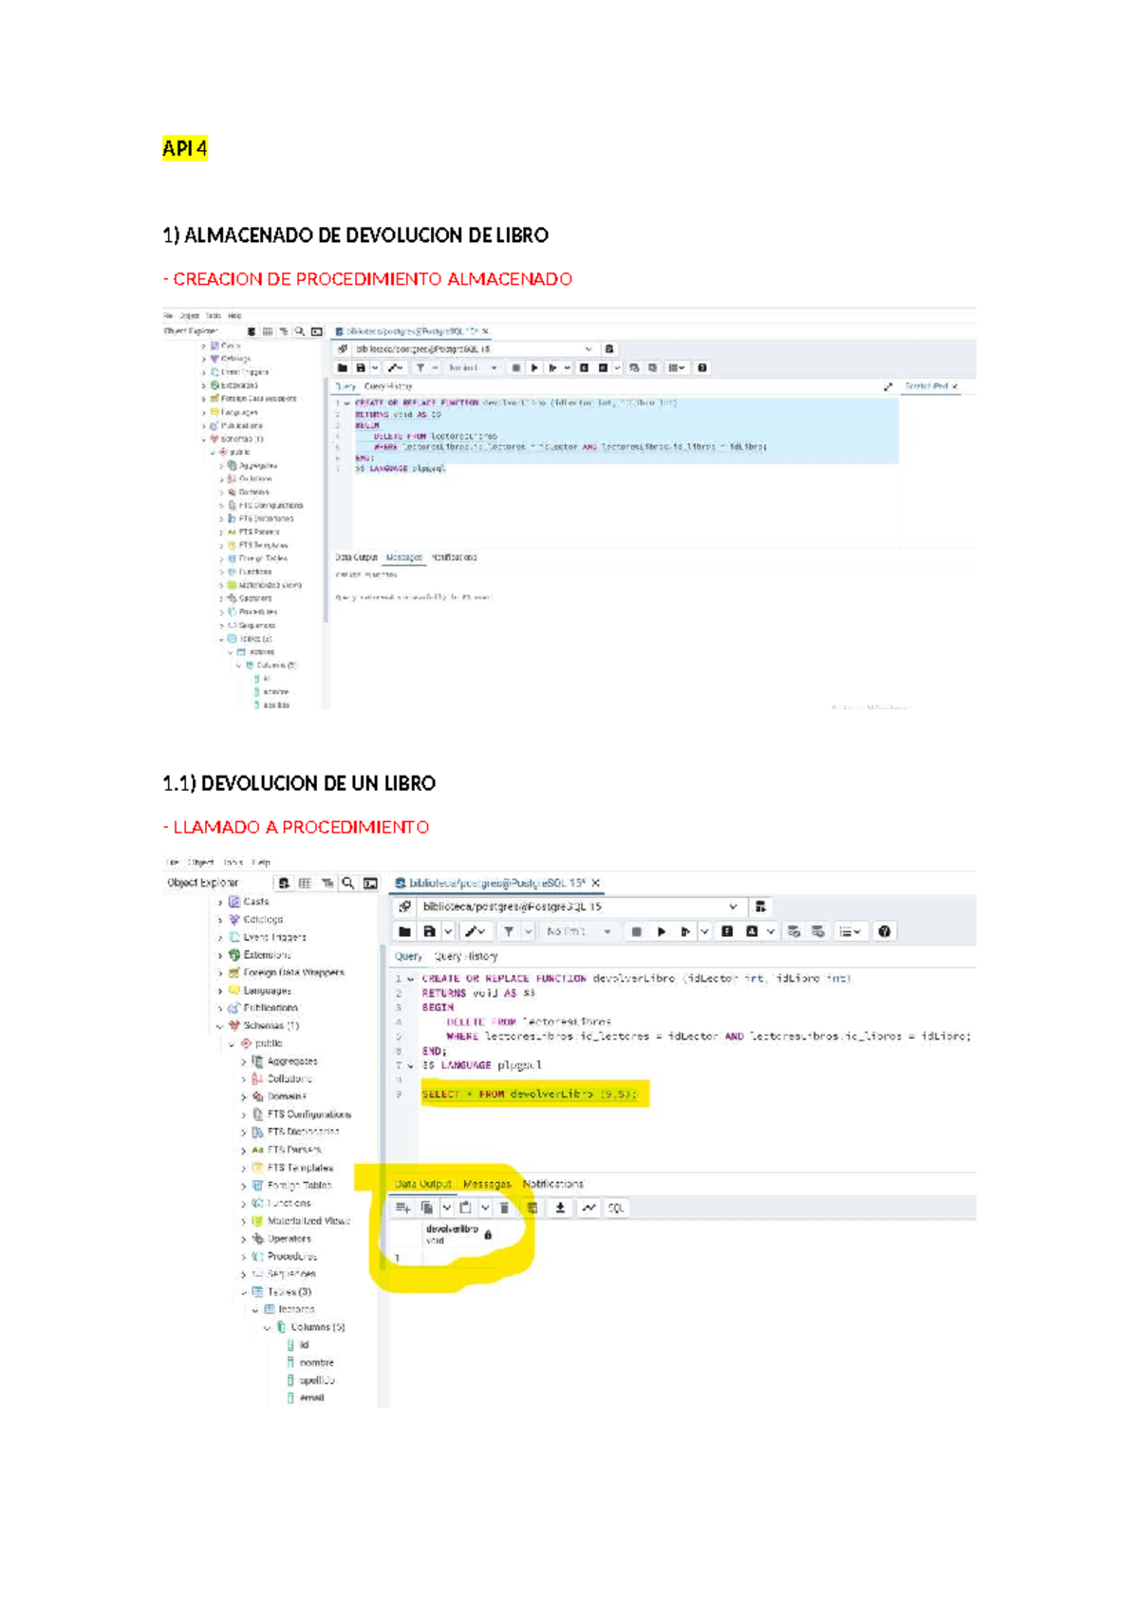Image resolution: width=1139 pixels, height=1610 pixels.
Task: Open save options arrow in second pgAdmin toolbar
Action: click(x=447, y=931)
